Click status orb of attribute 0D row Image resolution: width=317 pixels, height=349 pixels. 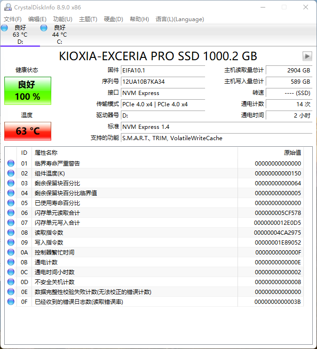click(11, 282)
